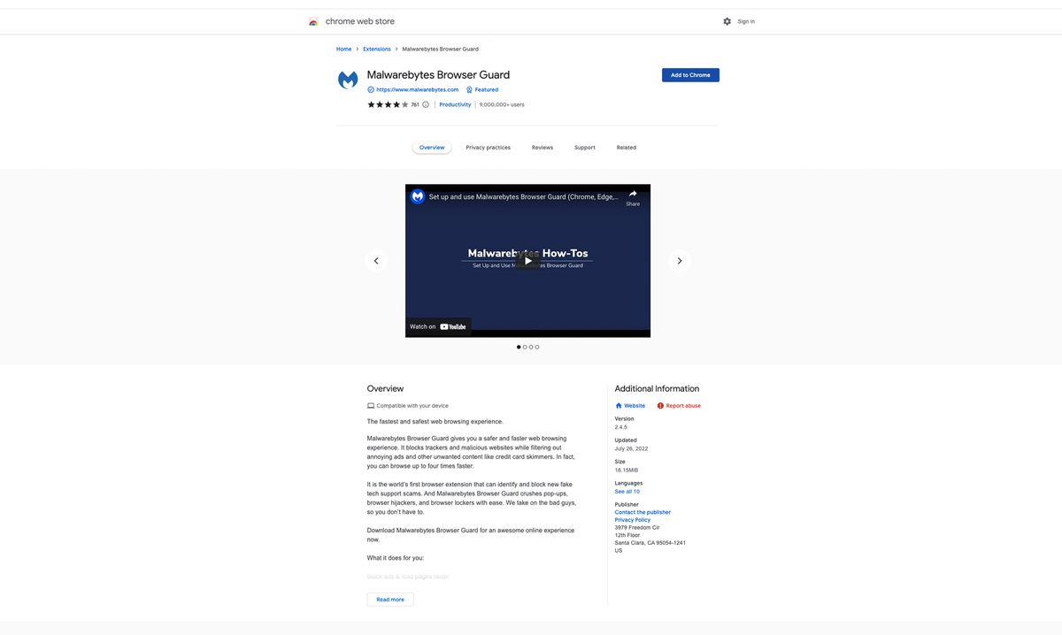Viewport: 1062px width, 635px height.
Task: Select the third carousel dot
Action: [x=531, y=347]
